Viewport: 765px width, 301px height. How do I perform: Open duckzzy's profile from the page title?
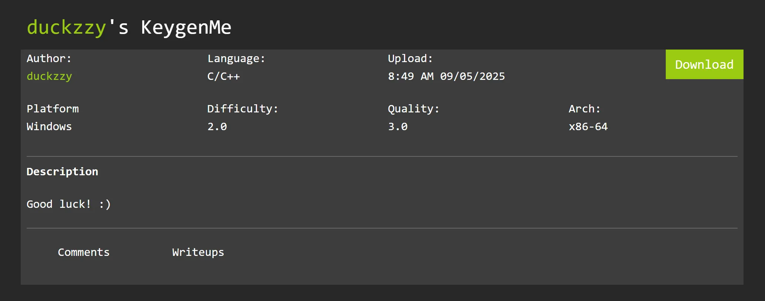(x=66, y=28)
